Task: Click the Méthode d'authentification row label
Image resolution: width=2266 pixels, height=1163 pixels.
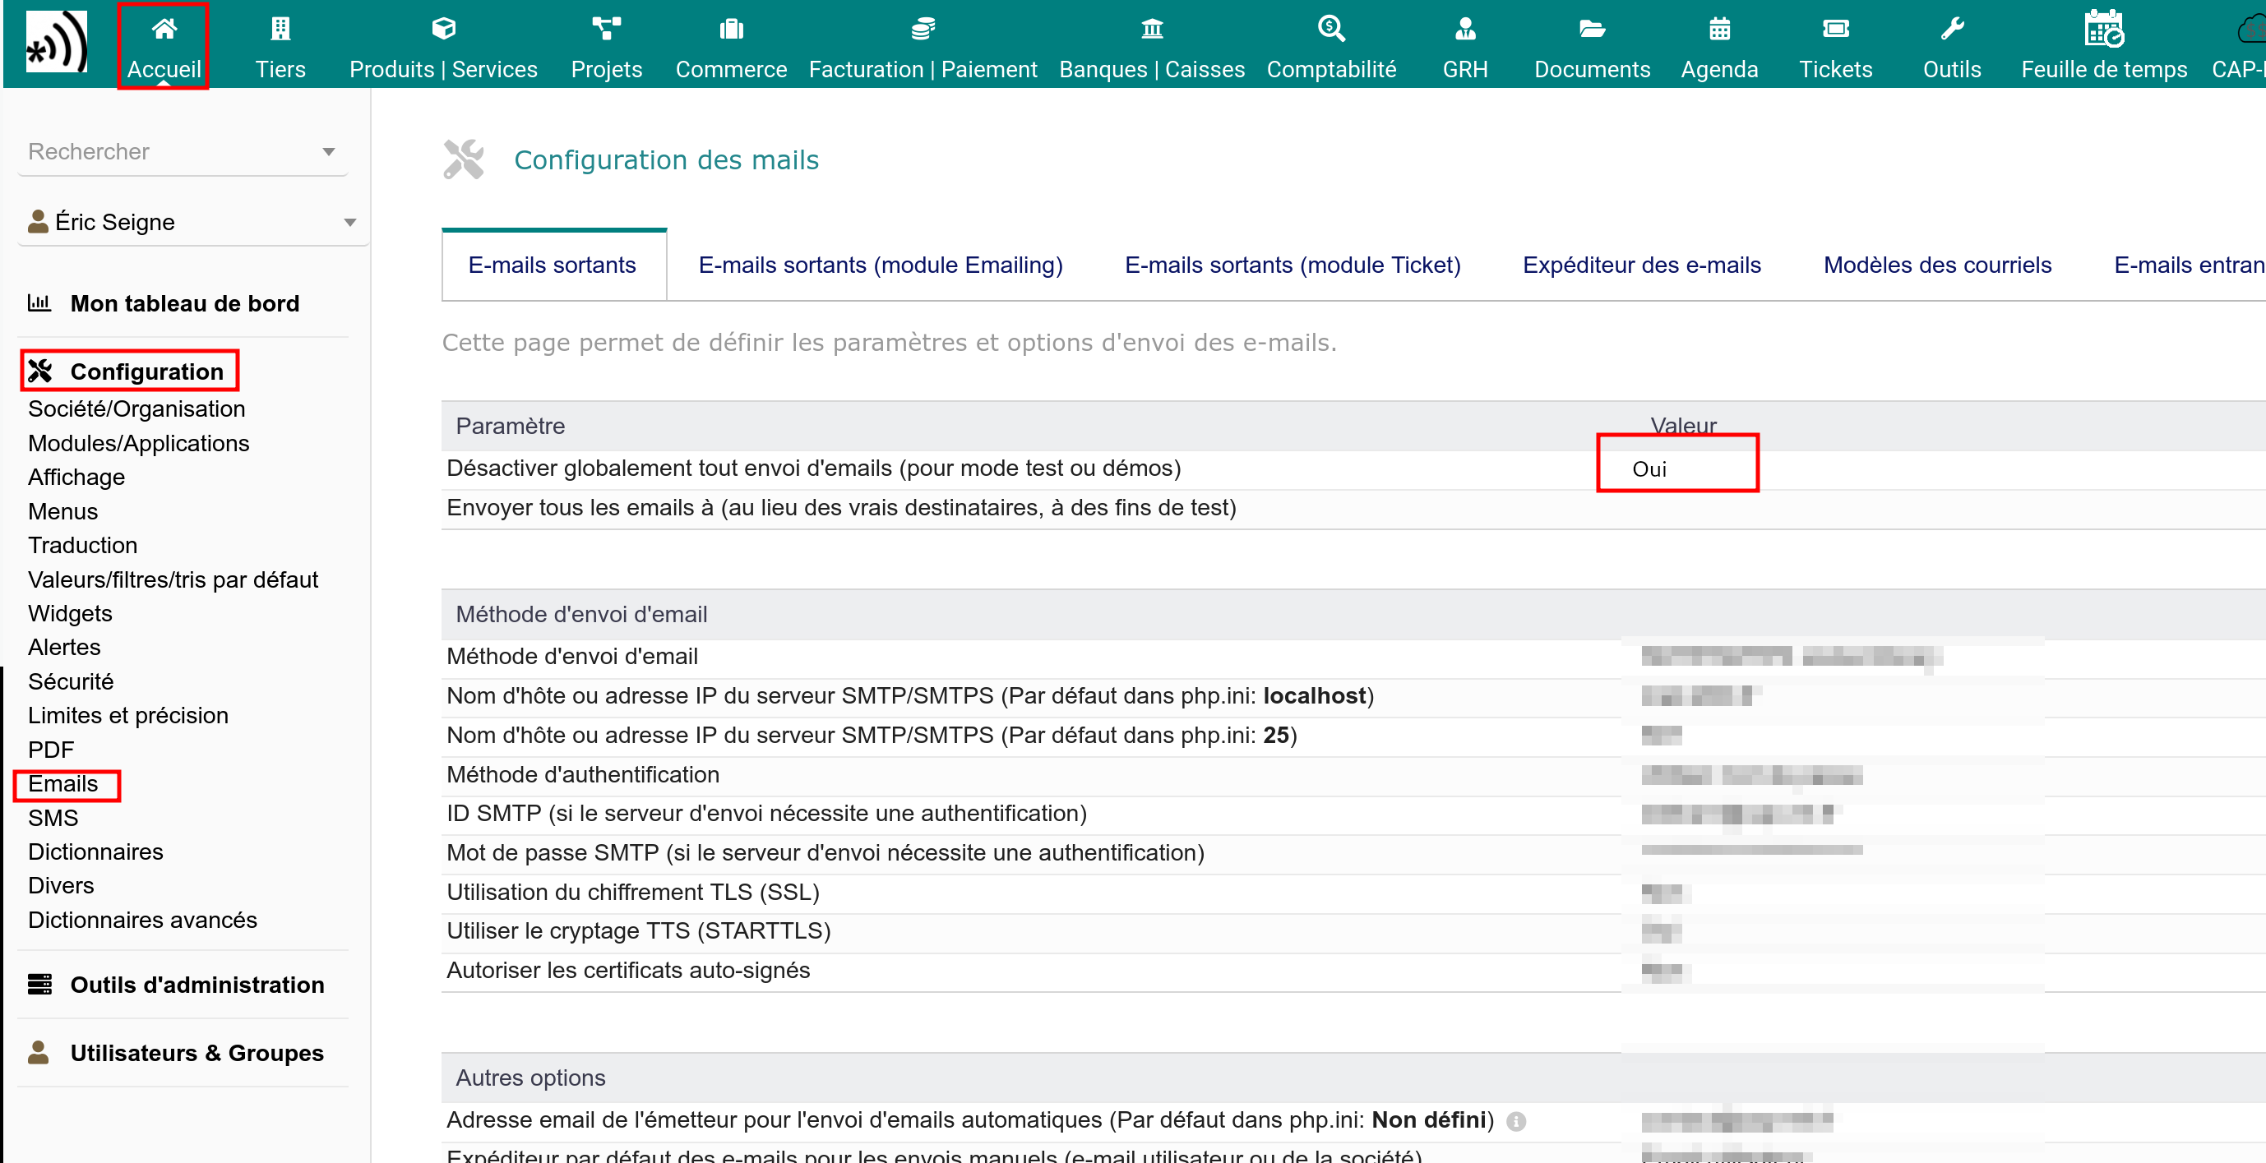Action: click(x=582, y=774)
